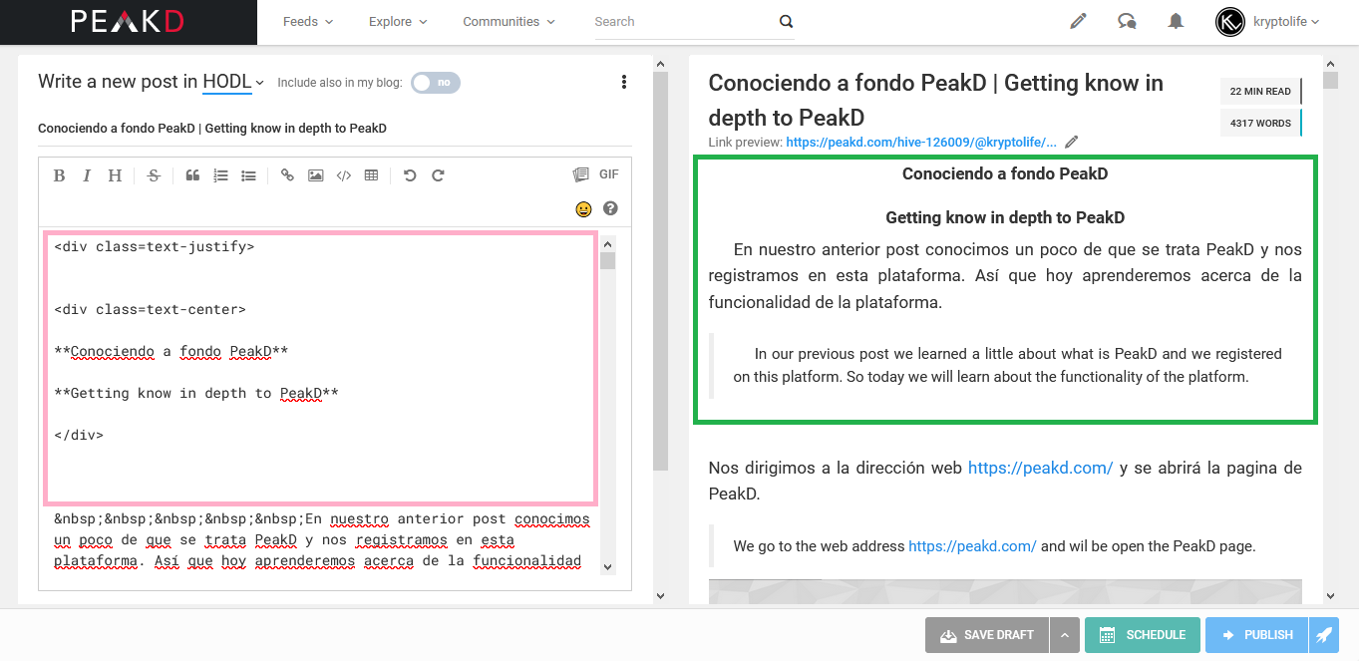The width and height of the screenshot is (1359, 661).
Task: Insert a bulleted list
Action: pyautogui.click(x=248, y=175)
